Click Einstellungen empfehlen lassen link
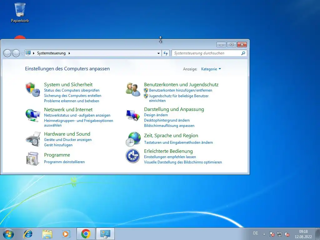 (x=170, y=157)
